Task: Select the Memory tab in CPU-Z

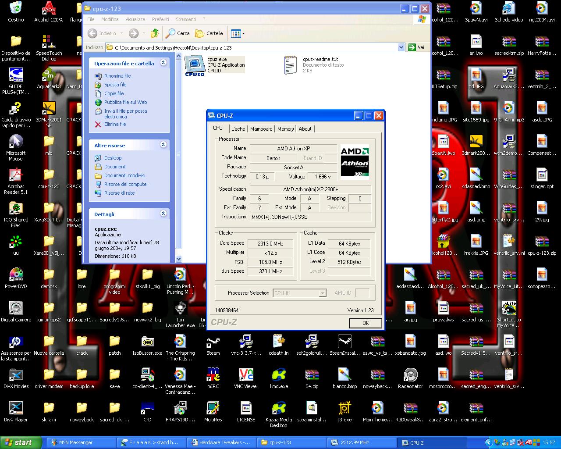Action: (285, 129)
